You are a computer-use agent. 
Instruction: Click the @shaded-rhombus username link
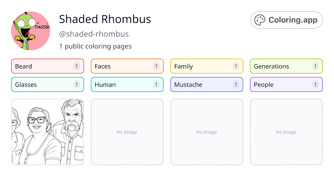coord(94,34)
